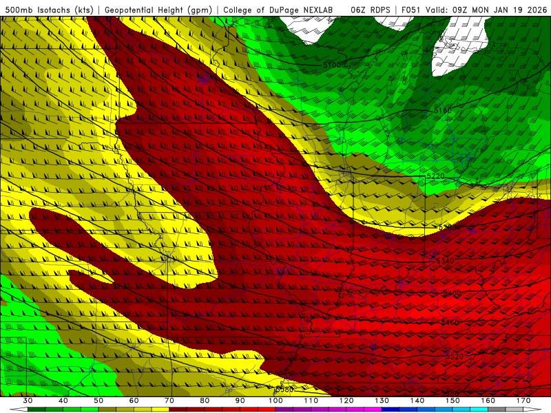Click the 5220 height contour label
This screenshot has height=413, width=551.
coord(435,176)
